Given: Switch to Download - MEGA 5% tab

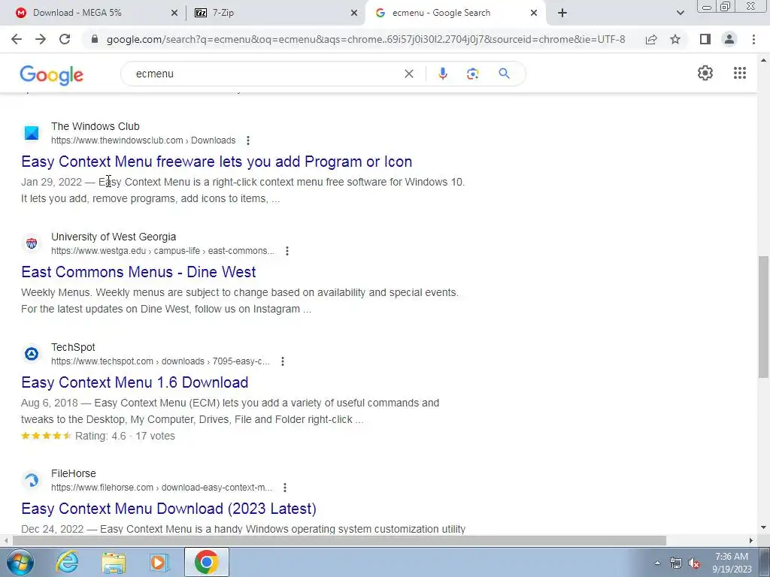Looking at the screenshot, I should (92, 13).
